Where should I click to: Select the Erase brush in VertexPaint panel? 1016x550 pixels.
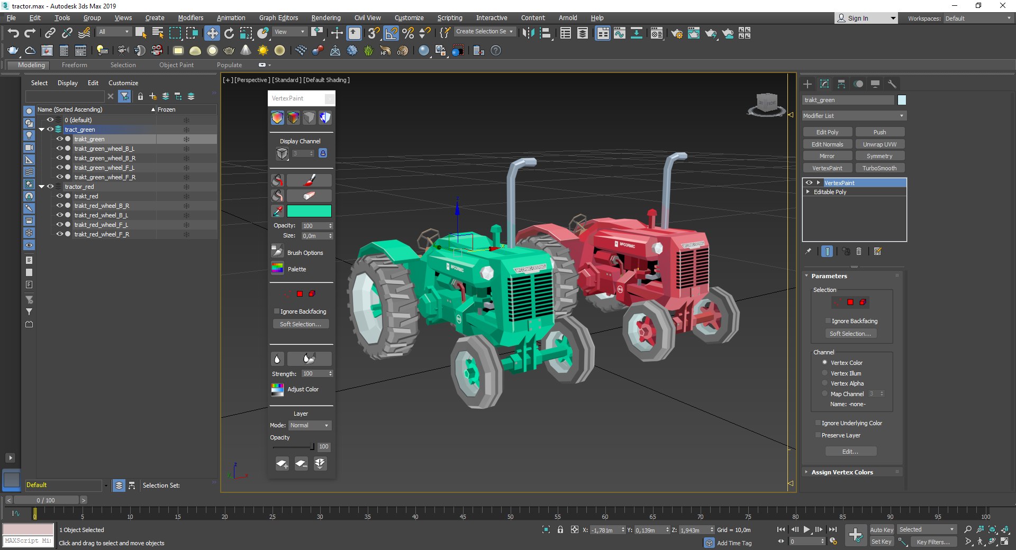click(x=310, y=196)
